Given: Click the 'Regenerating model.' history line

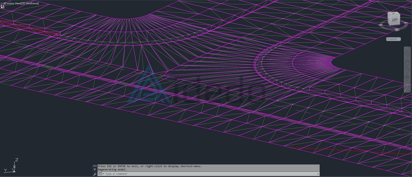Looking at the screenshot, I should coord(112,170).
